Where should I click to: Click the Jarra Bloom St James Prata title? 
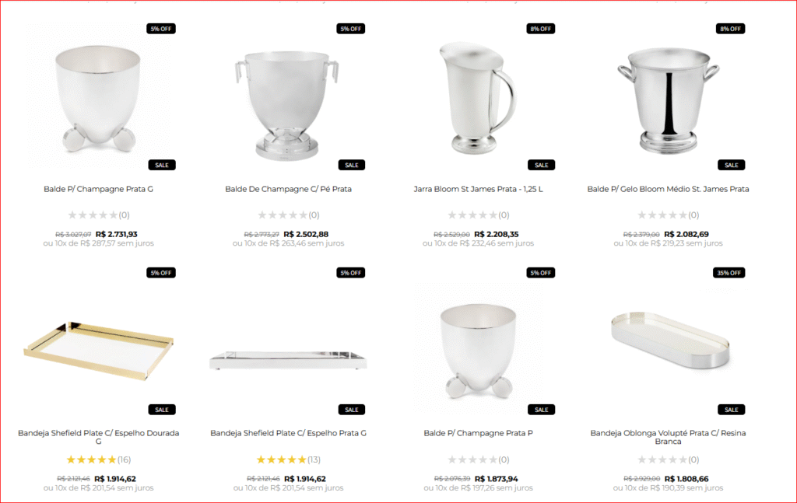coord(478,189)
